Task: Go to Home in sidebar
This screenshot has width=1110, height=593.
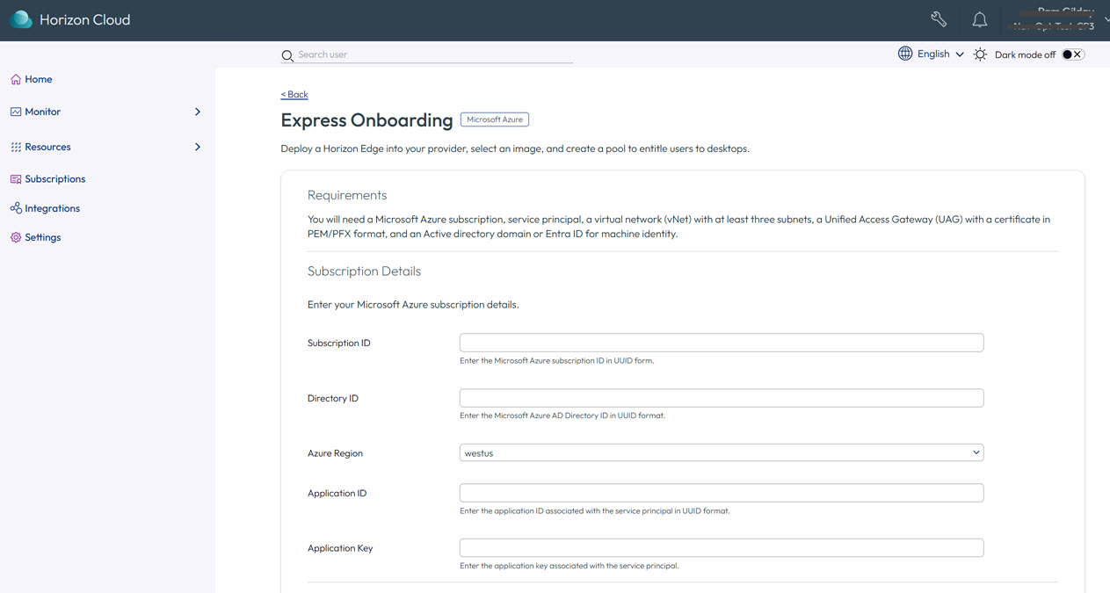Action: pos(39,79)
